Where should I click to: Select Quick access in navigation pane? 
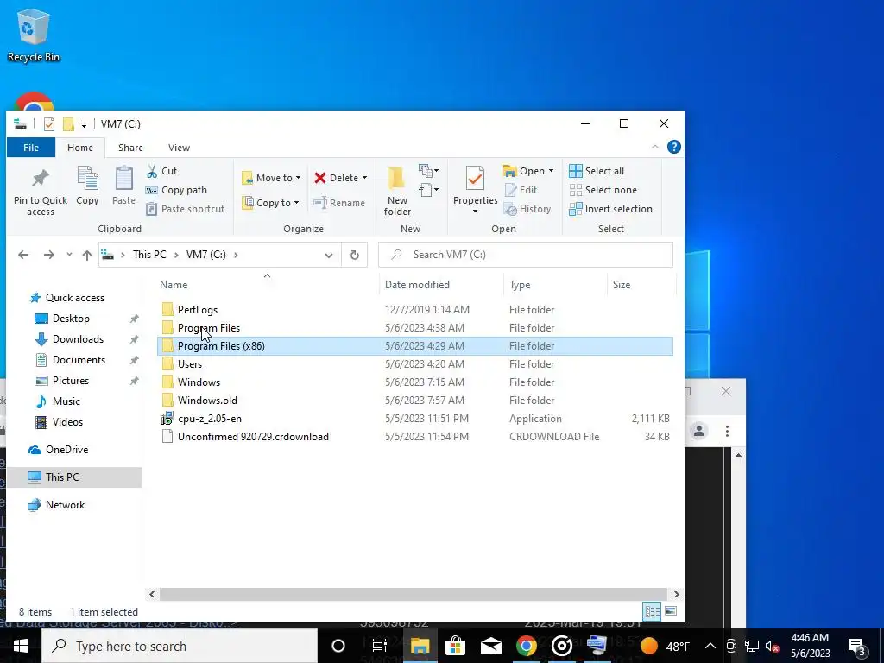click(74, 298)
